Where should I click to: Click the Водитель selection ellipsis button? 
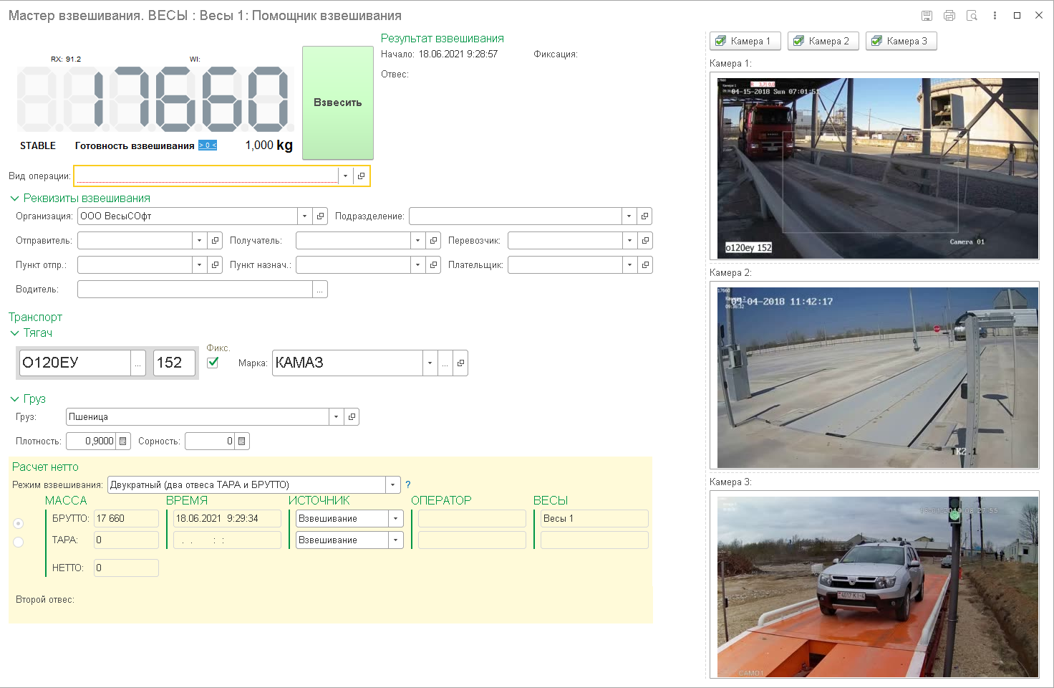click(320, 290)
